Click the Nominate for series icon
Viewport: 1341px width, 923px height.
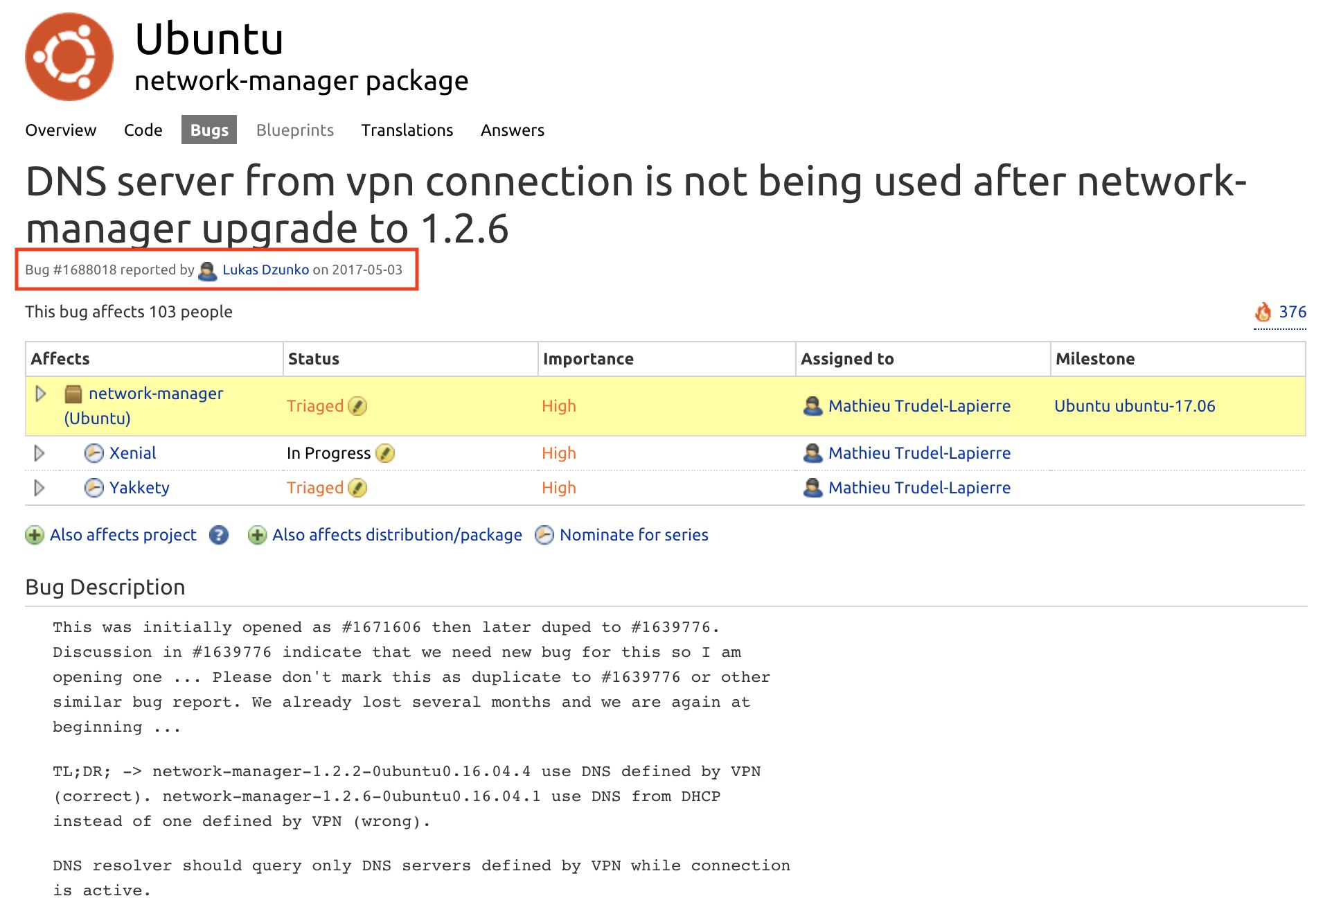pyautogui.click(x=544, y=535)
